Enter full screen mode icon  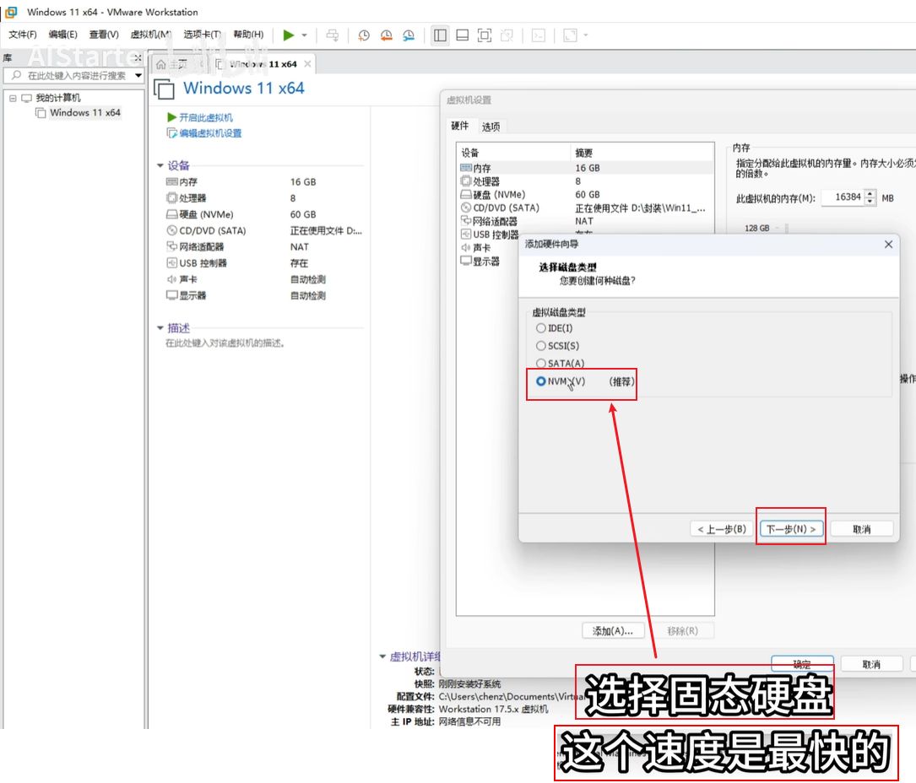(x=484, y=35)
